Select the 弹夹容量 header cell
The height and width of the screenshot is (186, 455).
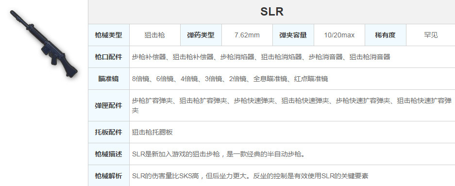coord(293,35)
